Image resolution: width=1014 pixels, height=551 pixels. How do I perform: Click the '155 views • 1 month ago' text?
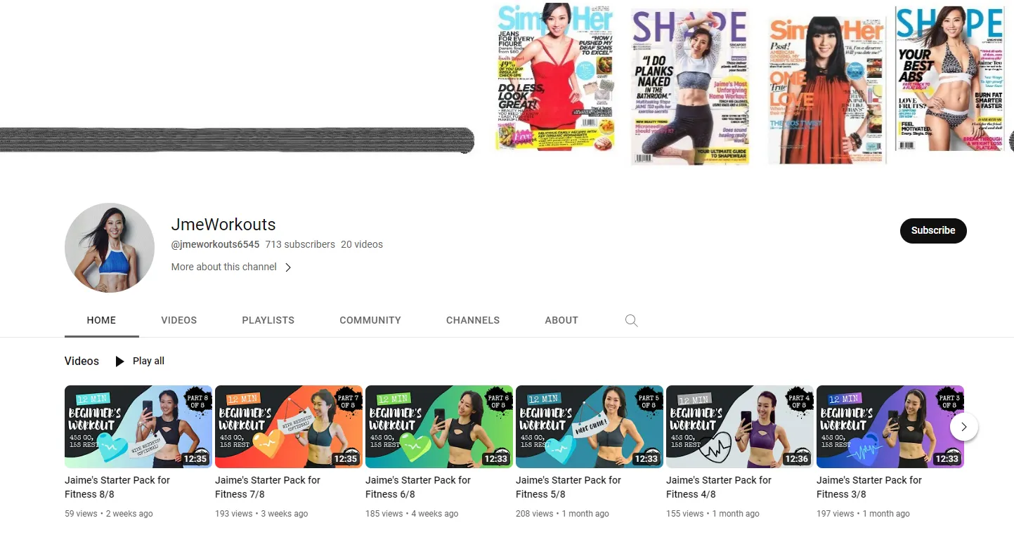[x=713, y=514]
